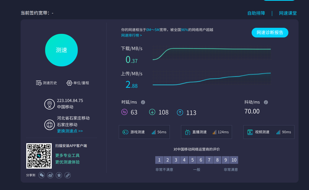Open the 单位/量程 gear settings
Viewport: 309px width, 190px height.
point(78,83)
